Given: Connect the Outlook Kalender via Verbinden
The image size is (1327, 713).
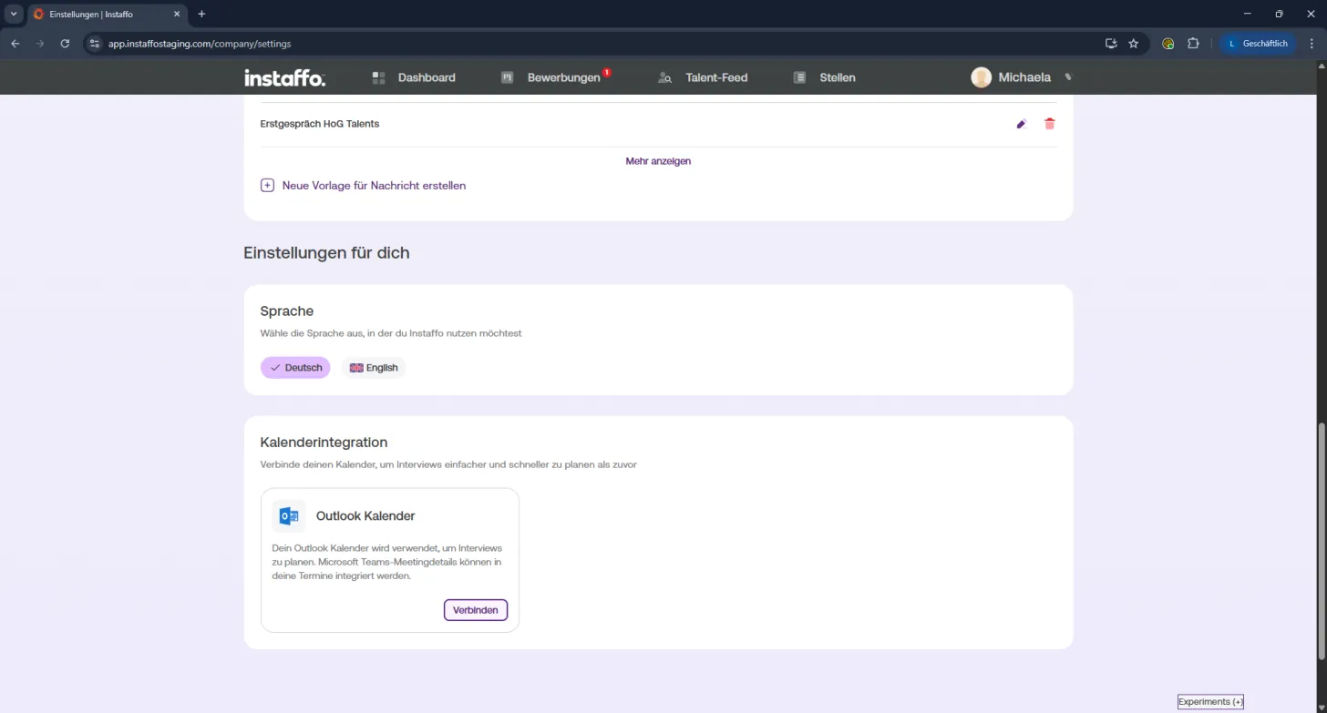Looking at the screenshot, I should pos(476,610).
